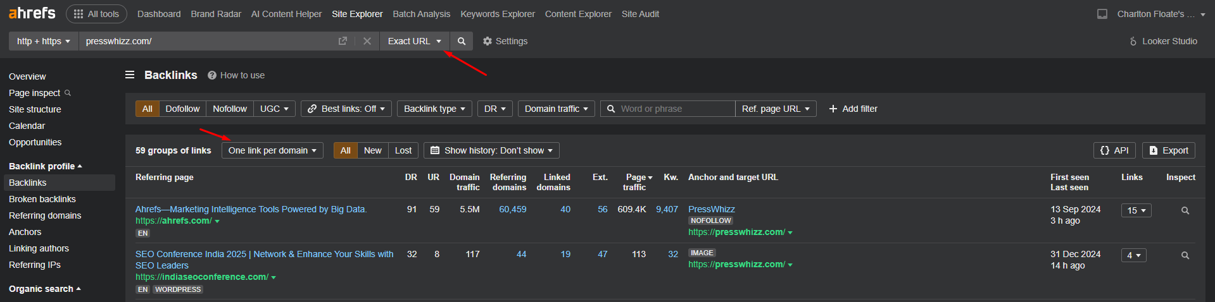This screenshot has width=1215, height=302.
Task: Open Looker Studio link
Action: (x=1164, y=41)
